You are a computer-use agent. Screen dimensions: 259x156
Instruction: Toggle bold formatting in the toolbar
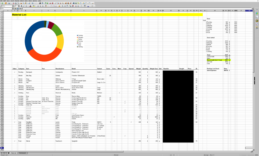pyautogui.click(x=22, y=6)
